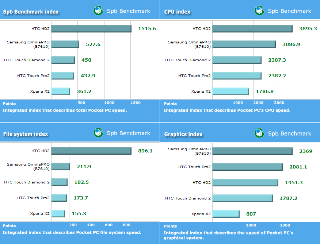Click the 2387.3 CPU score
This screenshot has height=244, width=320.
[277, 60]
